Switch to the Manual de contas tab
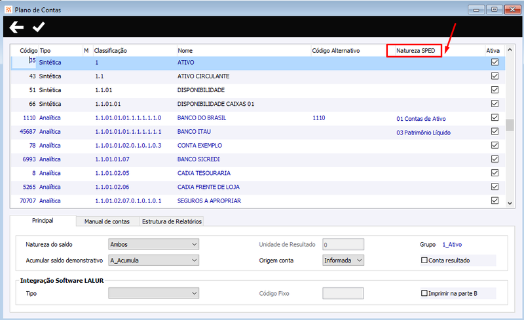This screenshot has height=320, width=524. pos(107,221)
